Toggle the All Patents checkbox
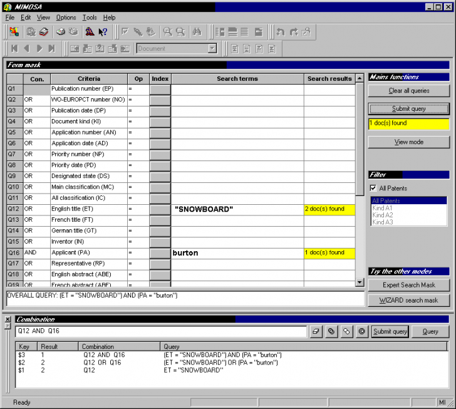 (x=373, y=188)
